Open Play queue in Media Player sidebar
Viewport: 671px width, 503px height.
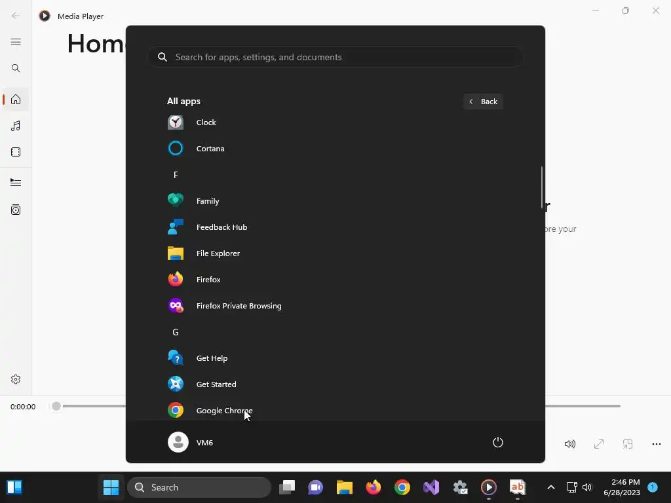tap(16, 183)
